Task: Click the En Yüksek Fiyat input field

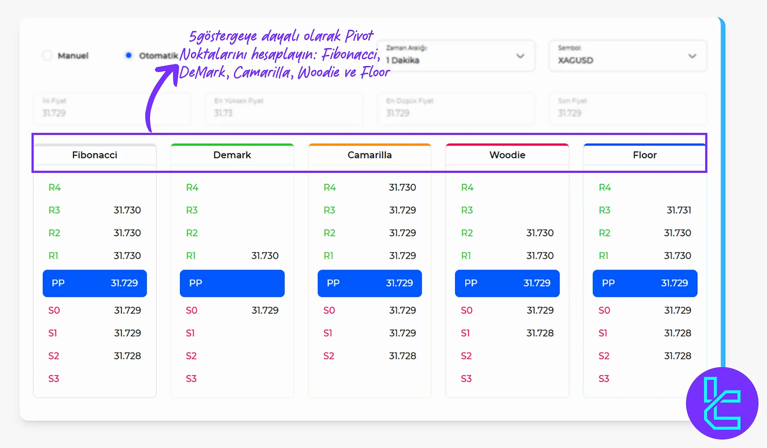Action: (283, 109)
